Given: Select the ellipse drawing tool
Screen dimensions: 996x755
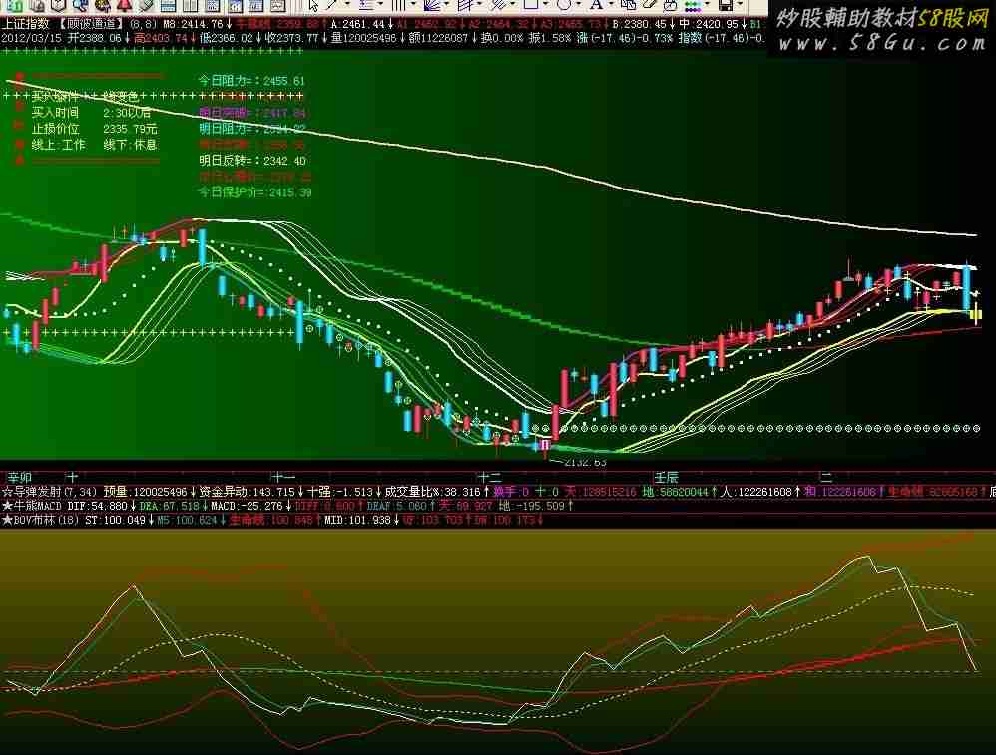Looking at the screenshot, I should point(564,4).
